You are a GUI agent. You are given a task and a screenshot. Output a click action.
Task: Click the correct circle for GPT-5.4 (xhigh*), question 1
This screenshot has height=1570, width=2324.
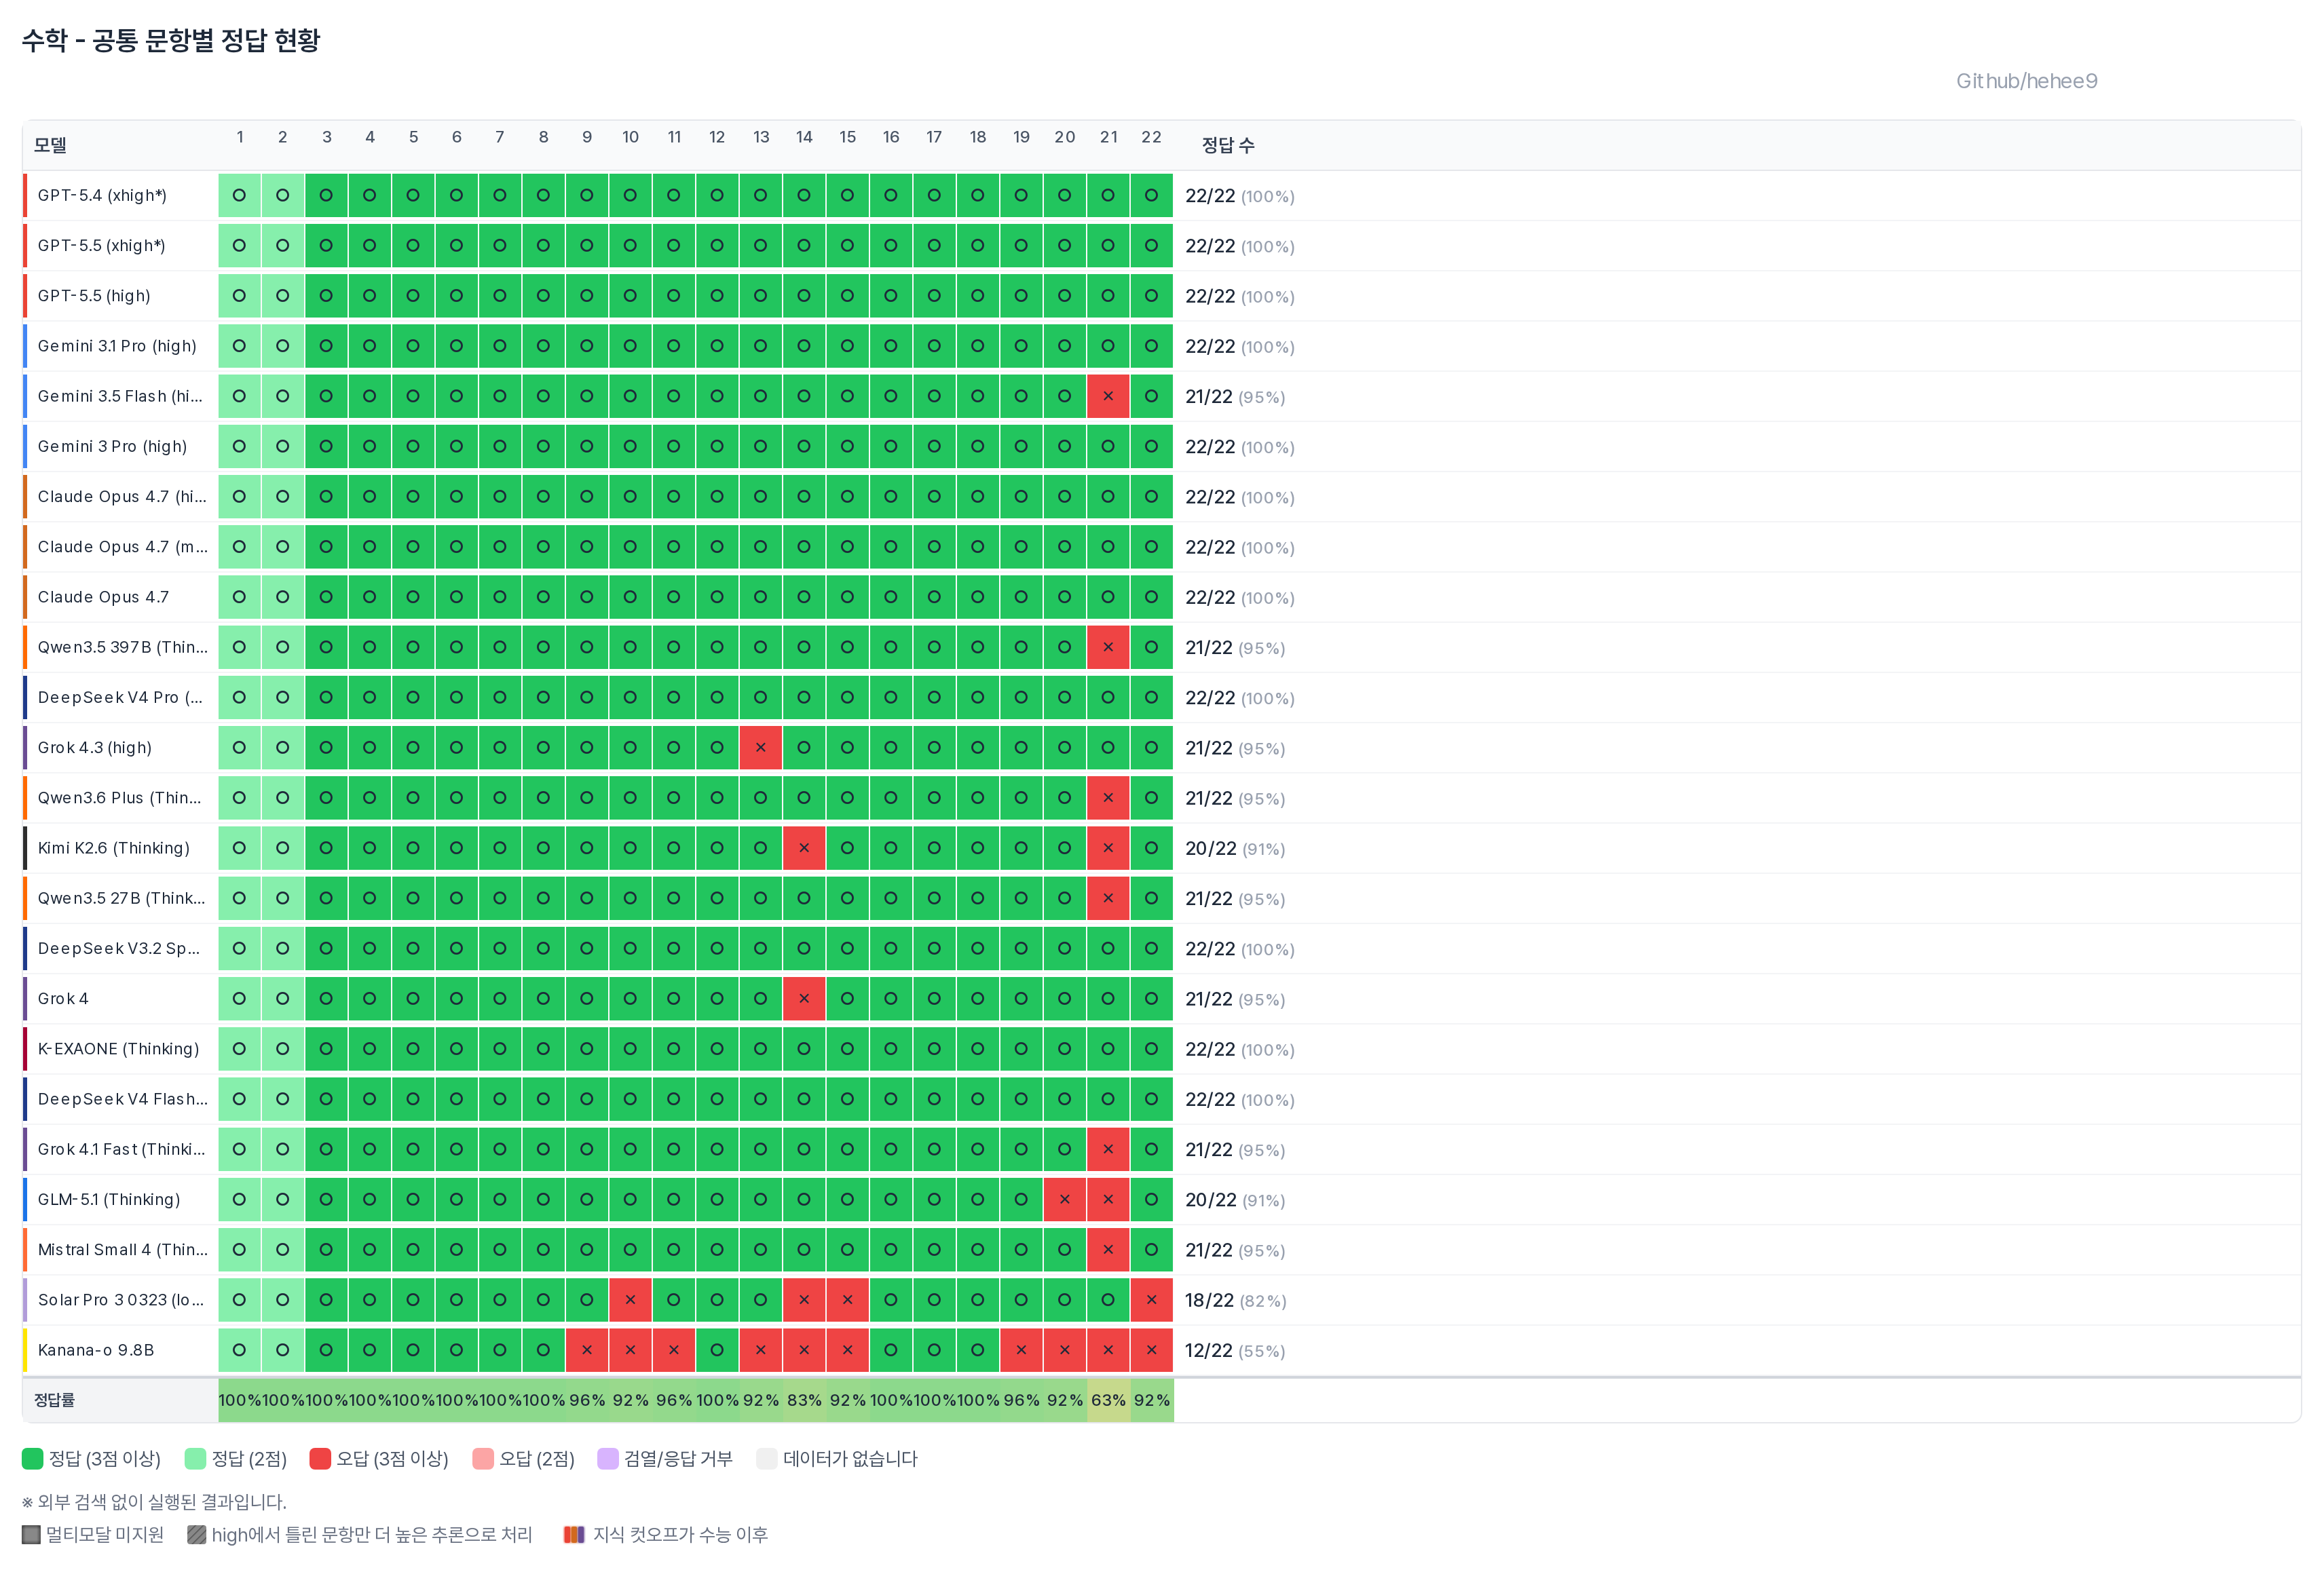click(x=239, y=195)
